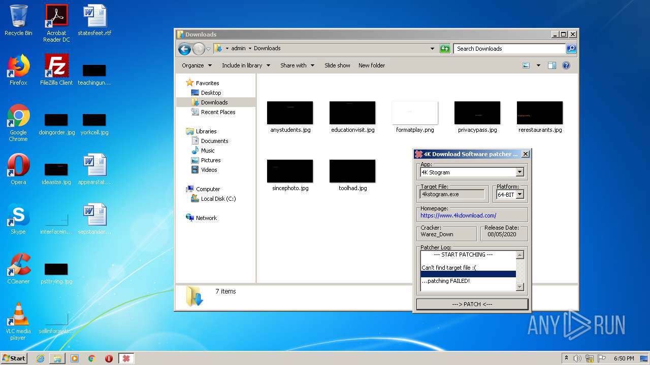
Task: Click the volume tray icon
Action: coord(577,358)
